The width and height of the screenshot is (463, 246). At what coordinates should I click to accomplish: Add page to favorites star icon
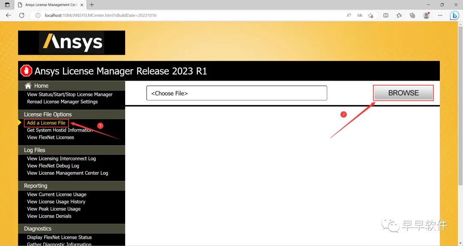[370, 15]
